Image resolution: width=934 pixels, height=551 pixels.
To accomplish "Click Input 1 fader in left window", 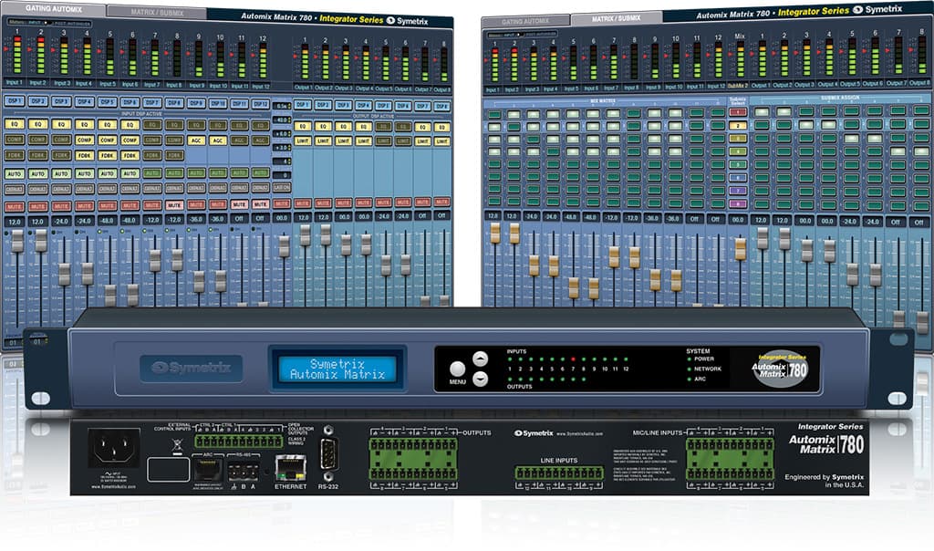I will [18, 241].
